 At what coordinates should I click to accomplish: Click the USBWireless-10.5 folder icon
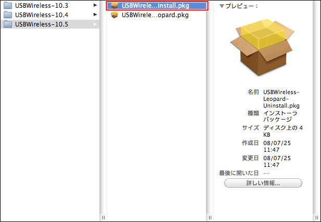coord(8,24)
